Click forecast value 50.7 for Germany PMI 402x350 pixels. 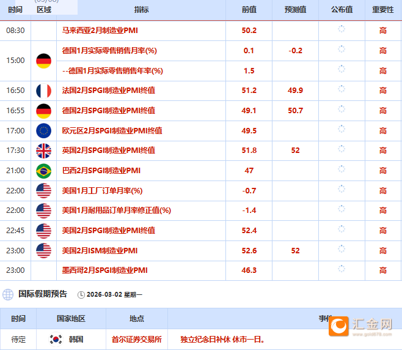tap(295, 111)
